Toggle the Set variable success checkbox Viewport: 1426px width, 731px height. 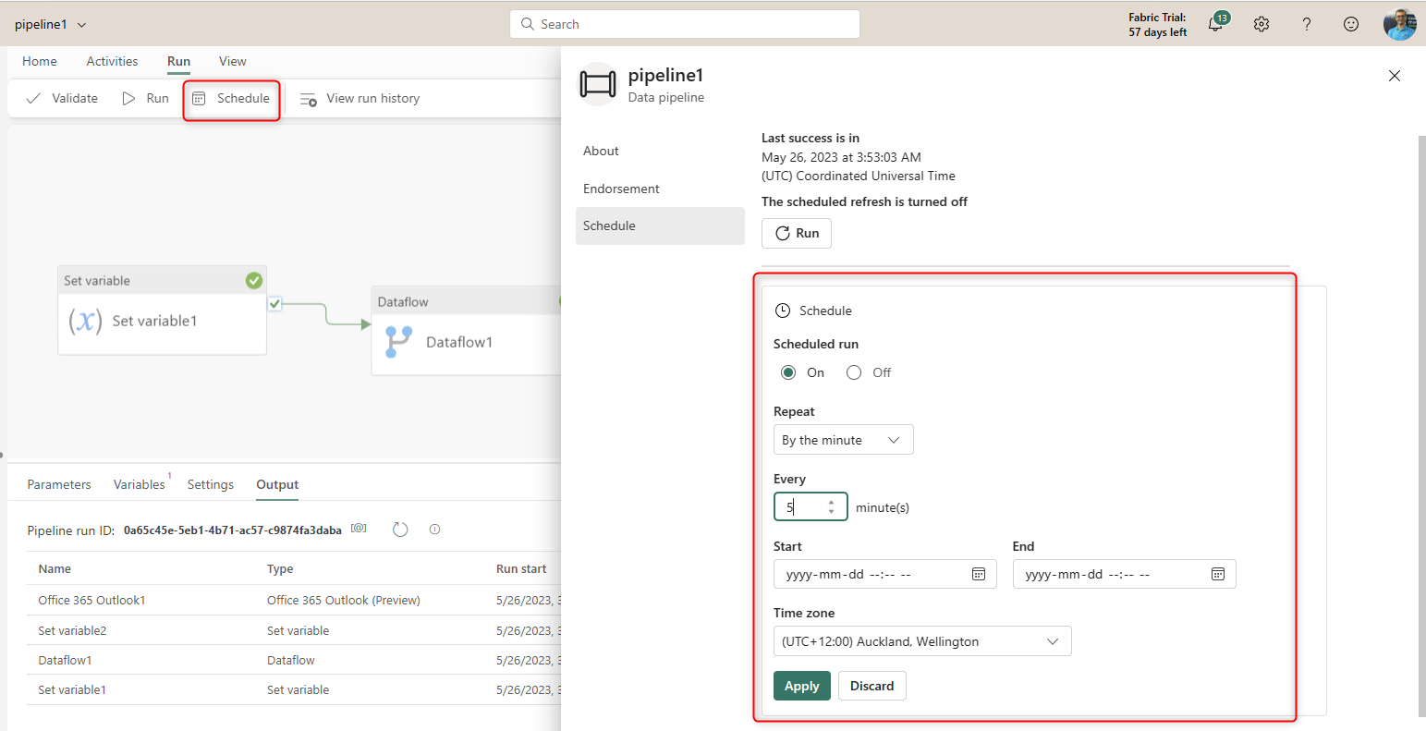pos(274,303)
